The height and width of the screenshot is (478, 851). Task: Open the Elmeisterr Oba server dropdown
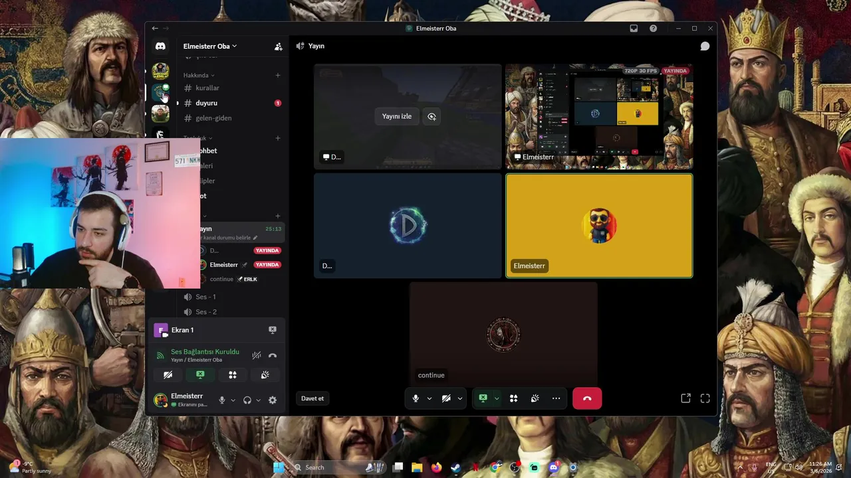pyautogui.click(x=210, y=46)
